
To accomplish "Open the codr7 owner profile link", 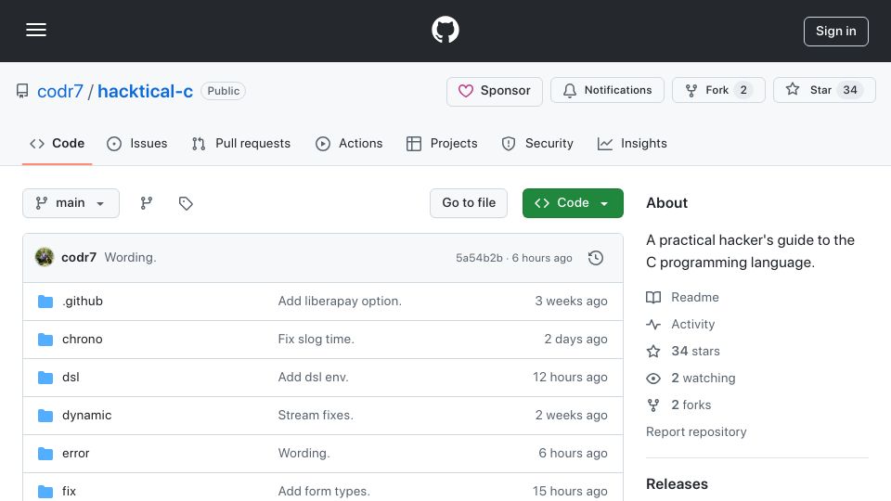I will 59,91.
